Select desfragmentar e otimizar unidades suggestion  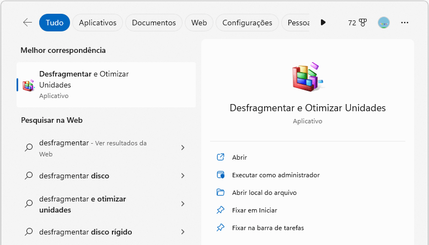[x=106, y=204]
